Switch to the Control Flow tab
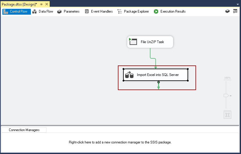The image size is (241, 154). [16, 11]
